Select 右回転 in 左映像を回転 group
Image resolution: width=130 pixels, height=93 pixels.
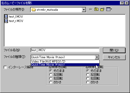51,78
